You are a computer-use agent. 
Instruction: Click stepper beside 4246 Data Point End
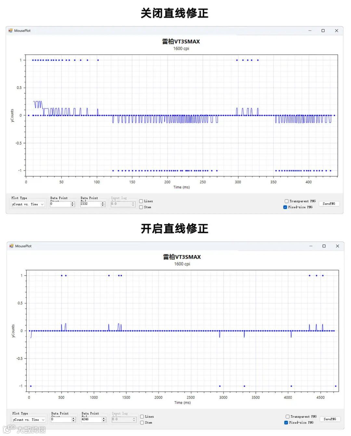pos(104,420)
